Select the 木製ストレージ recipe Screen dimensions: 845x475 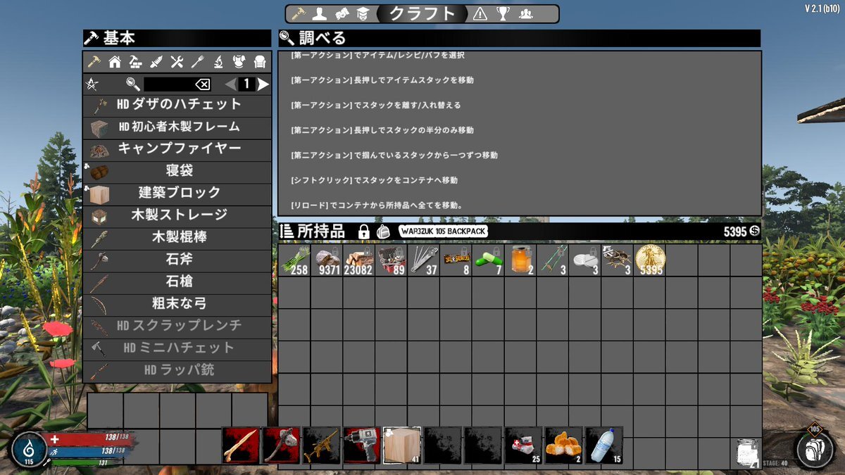[x=177, y=215]
